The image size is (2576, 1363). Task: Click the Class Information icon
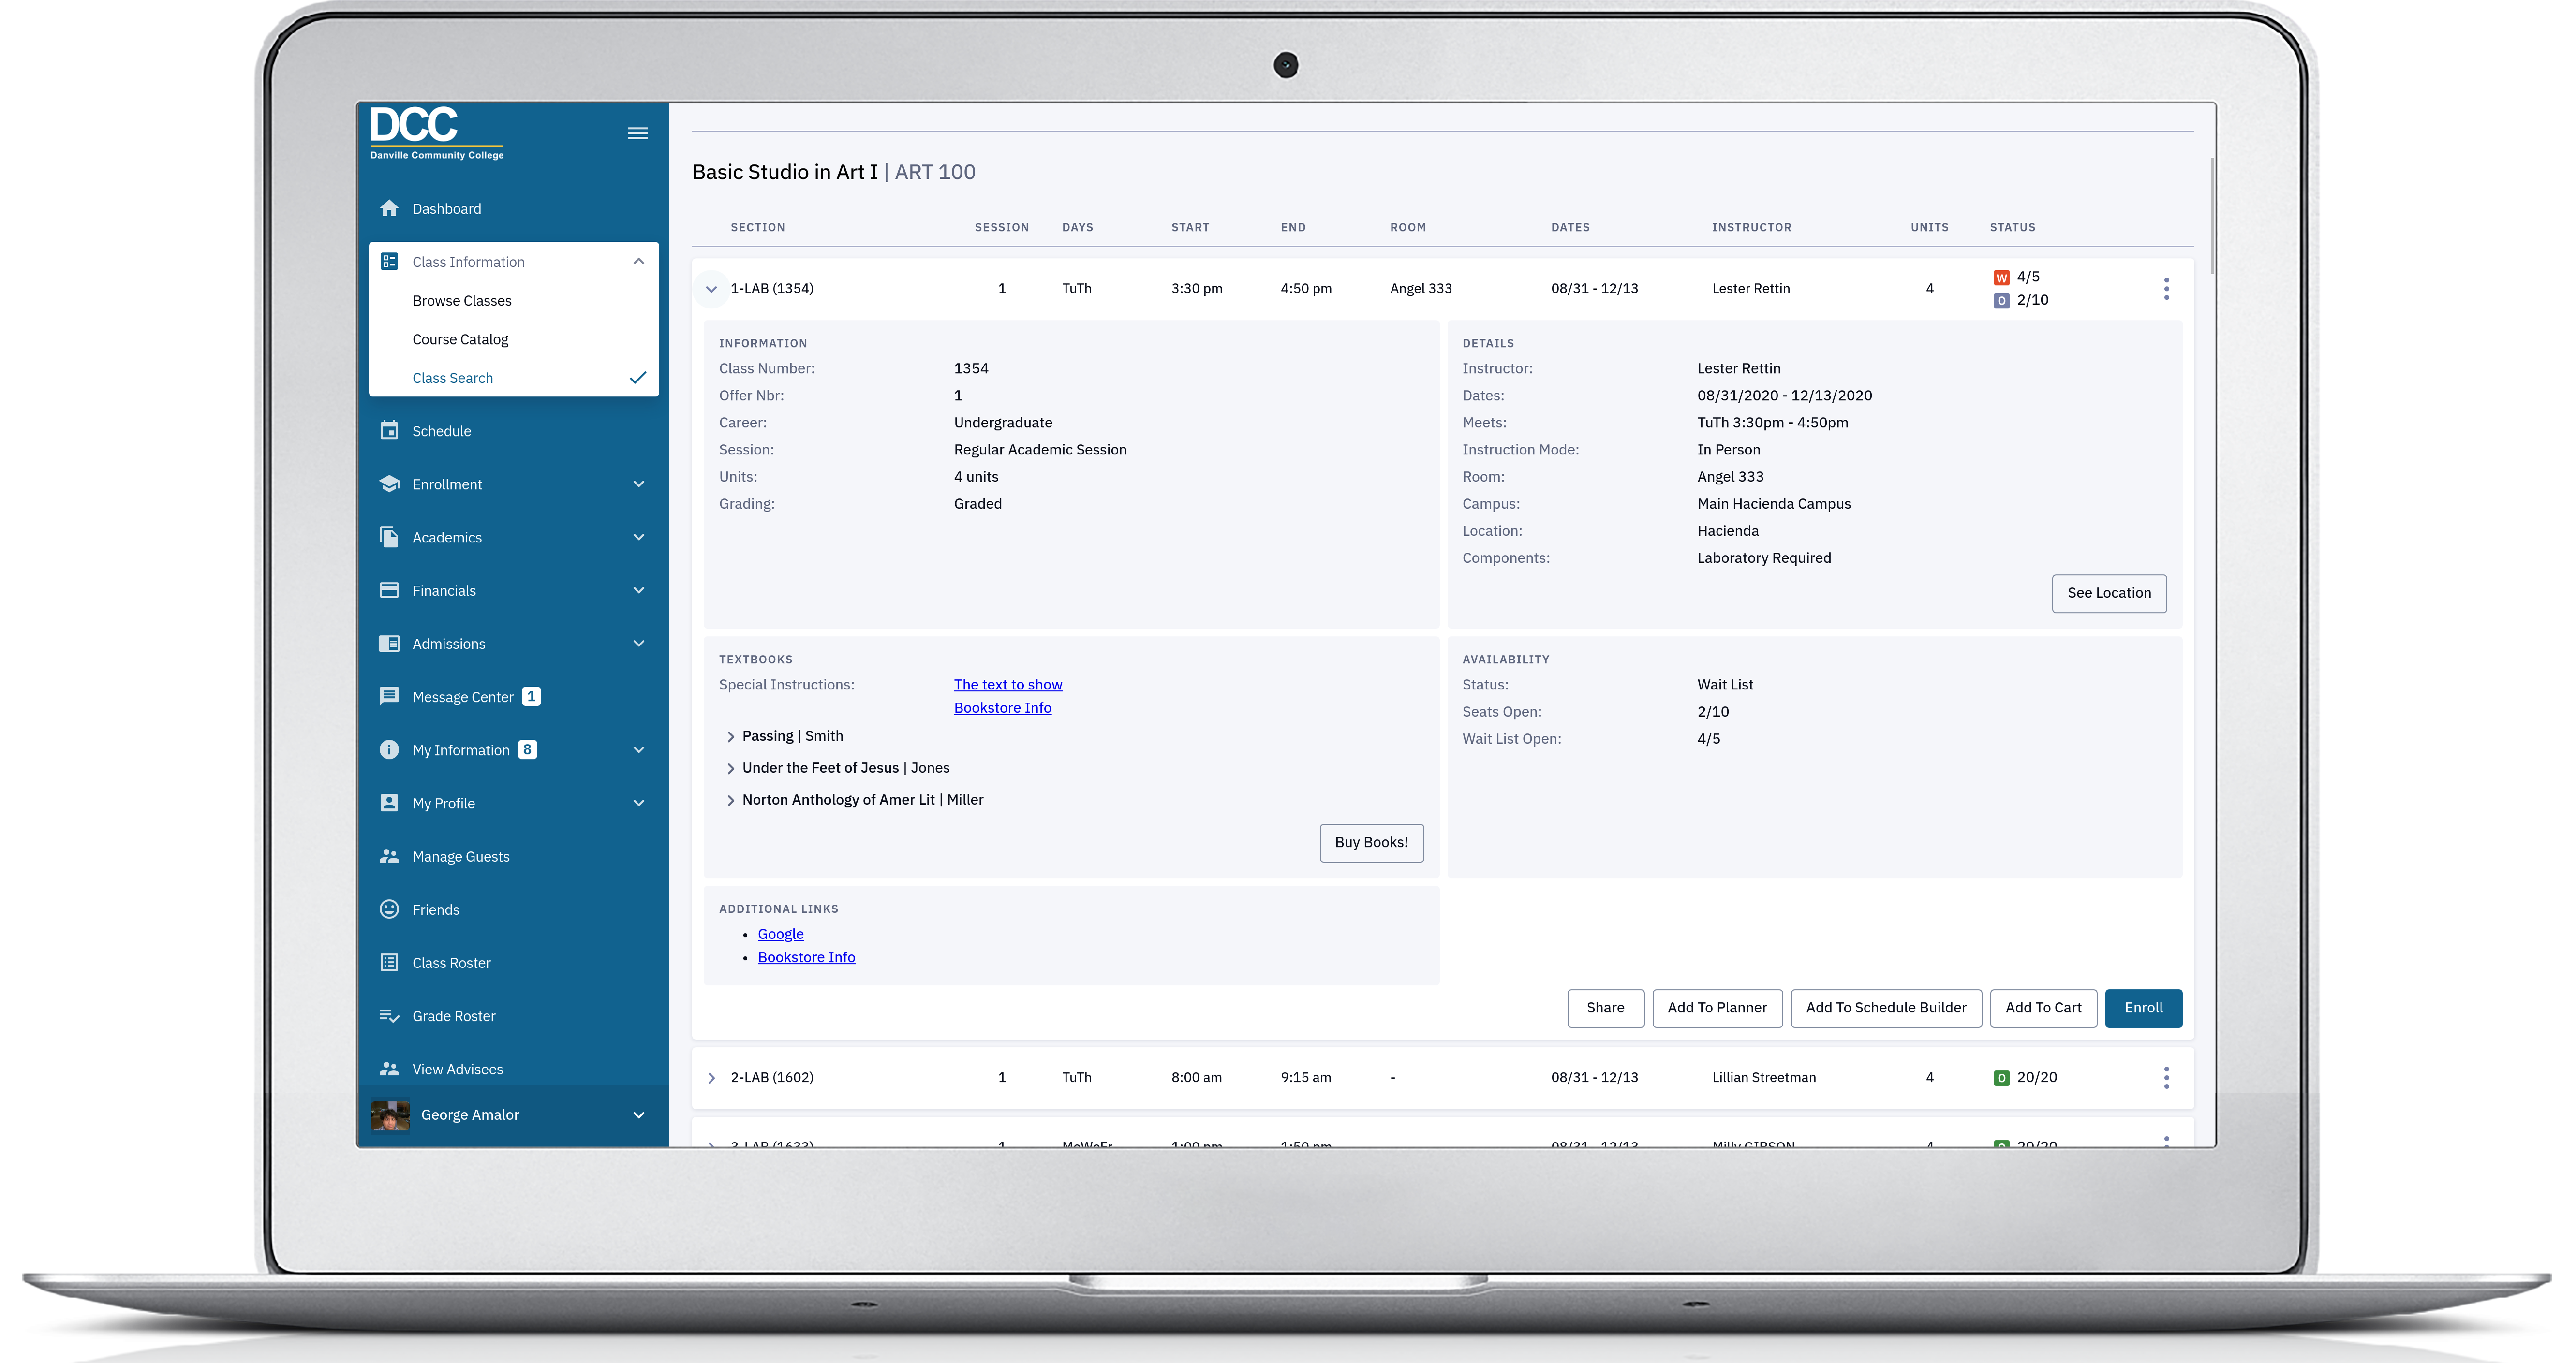[389, 261]
